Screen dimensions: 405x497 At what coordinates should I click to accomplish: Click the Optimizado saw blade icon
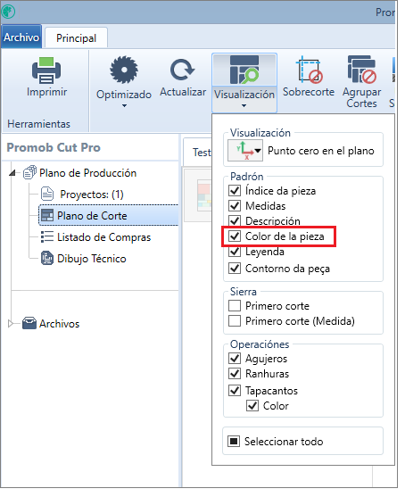tap(124, 70)
